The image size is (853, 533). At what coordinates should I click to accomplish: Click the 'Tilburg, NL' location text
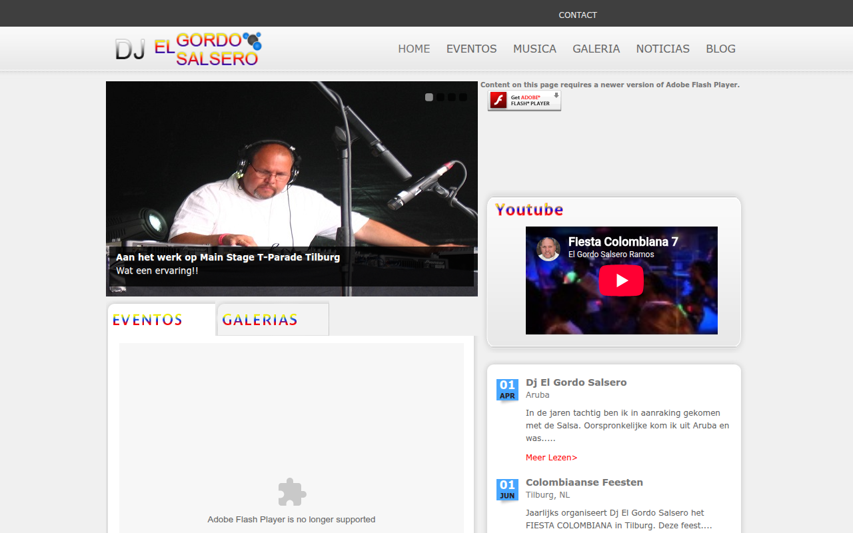click(x=548, y=495)
